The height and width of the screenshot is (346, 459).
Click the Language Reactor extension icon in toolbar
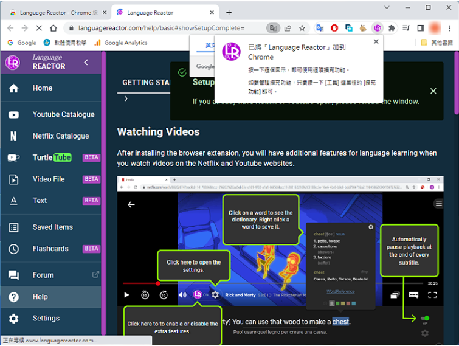pos(378,28)
